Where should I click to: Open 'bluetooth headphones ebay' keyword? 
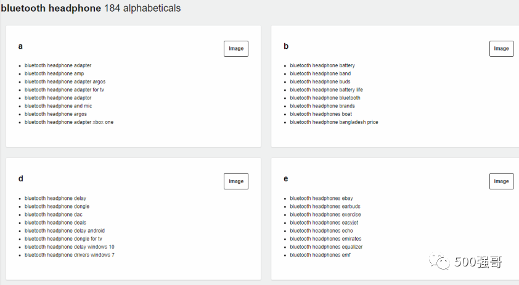tap(321, 199)
